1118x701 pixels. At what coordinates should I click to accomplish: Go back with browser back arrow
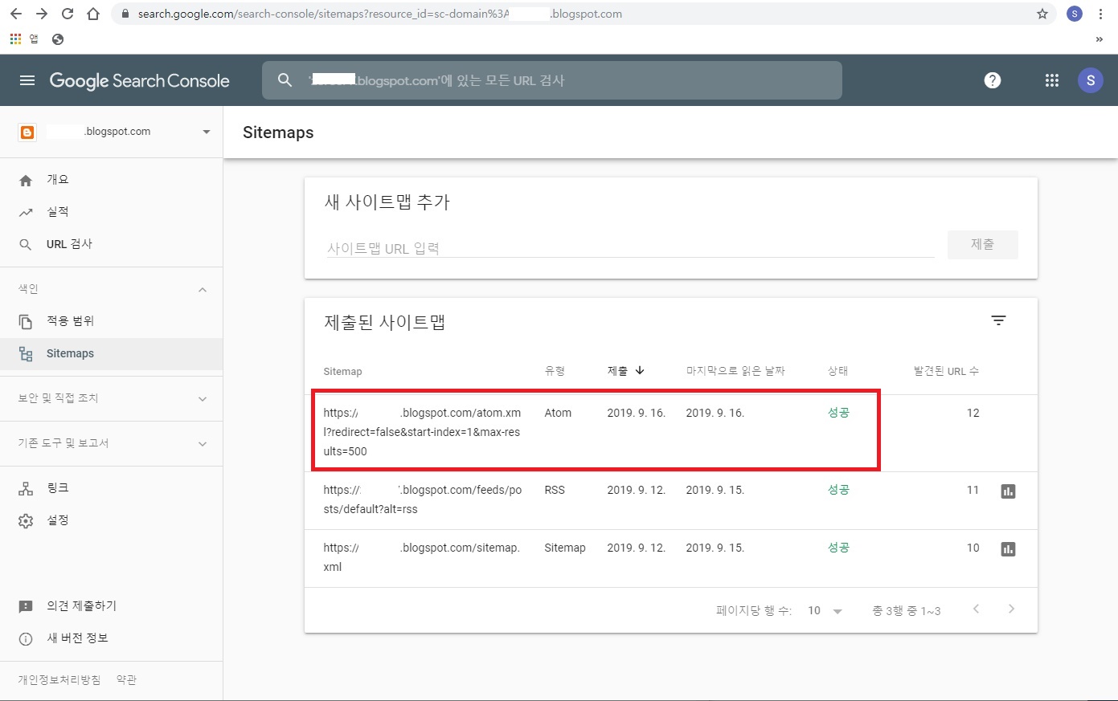16,14
